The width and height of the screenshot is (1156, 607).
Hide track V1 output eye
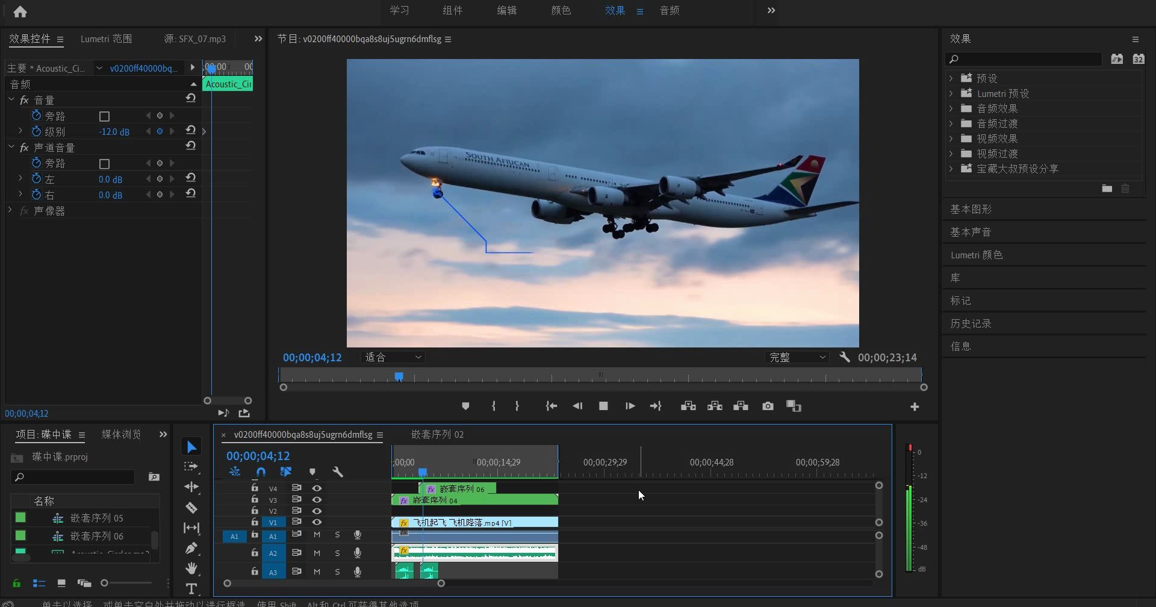(x=317, y=522)
